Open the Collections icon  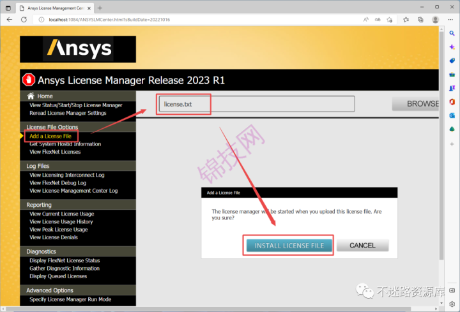[x=420, y=20]
